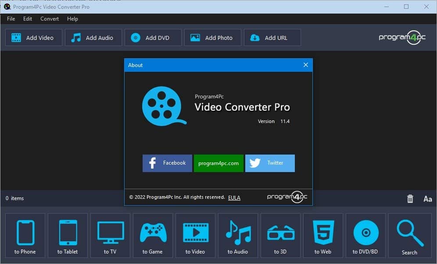Click the Video Converter Pro title text
Screen dimensions: 437x264
(x=242, y=107)
